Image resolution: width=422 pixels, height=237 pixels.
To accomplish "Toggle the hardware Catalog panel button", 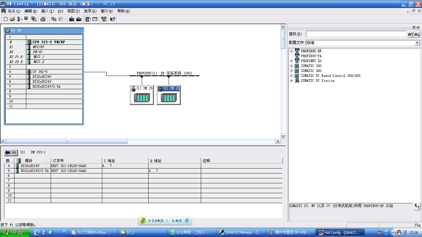I will (x=88, y=19).
